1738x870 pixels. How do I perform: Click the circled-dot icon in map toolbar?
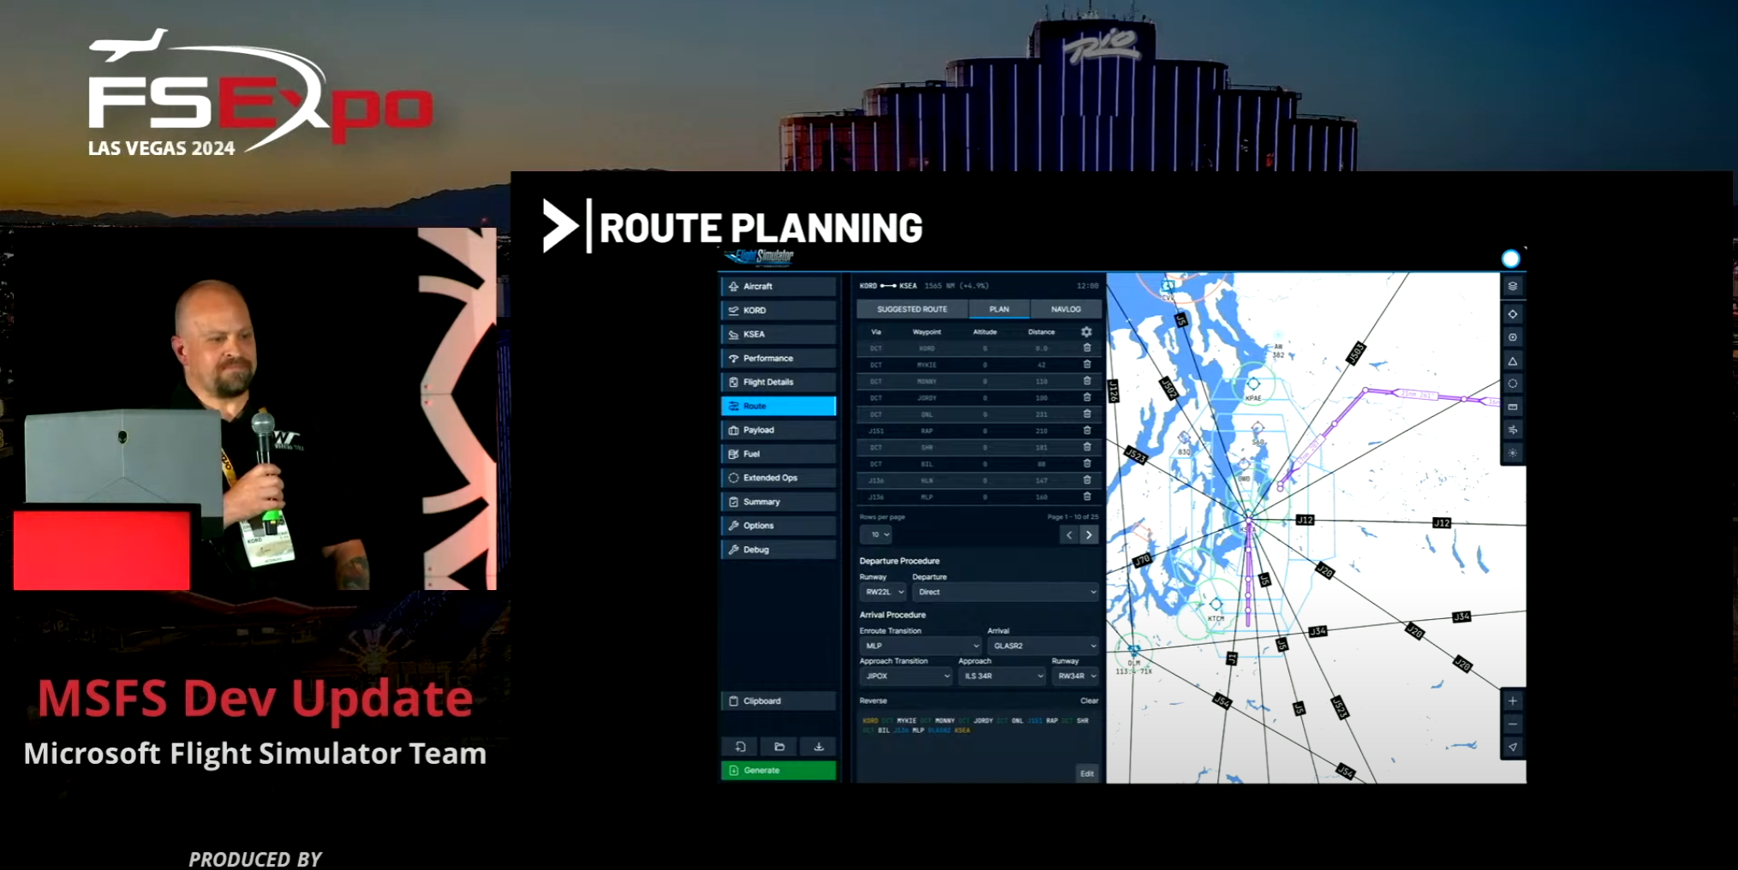(1513, 337)
